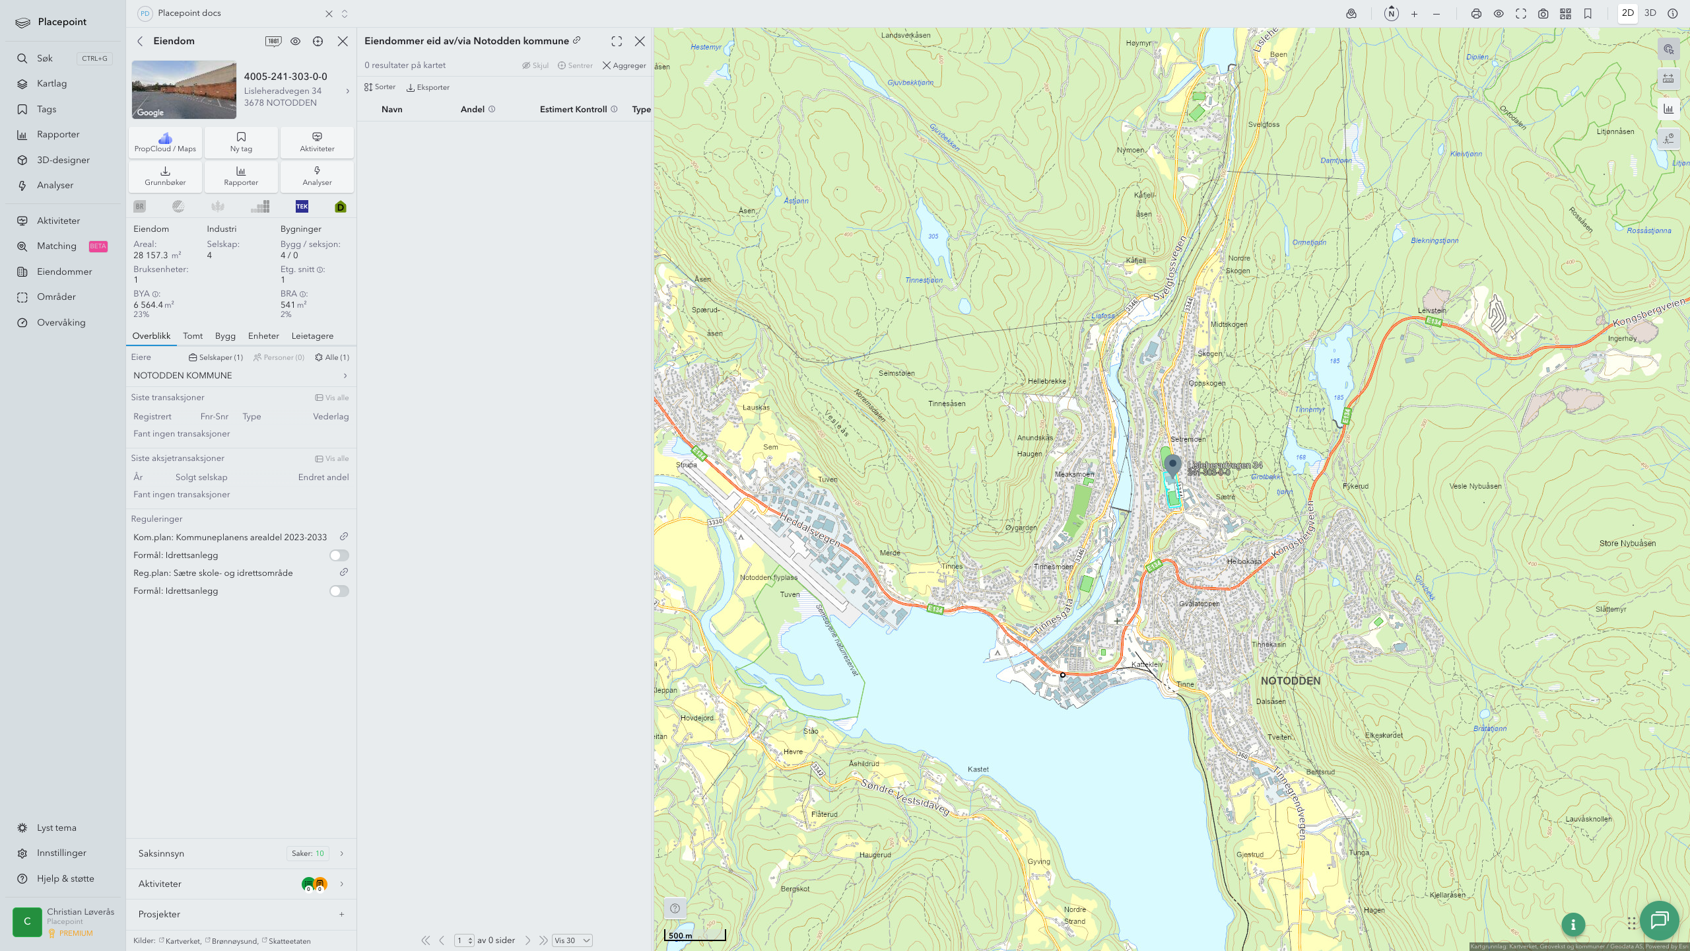Take map screenshot with camera icon
1690x951 pixels.
1543,14
